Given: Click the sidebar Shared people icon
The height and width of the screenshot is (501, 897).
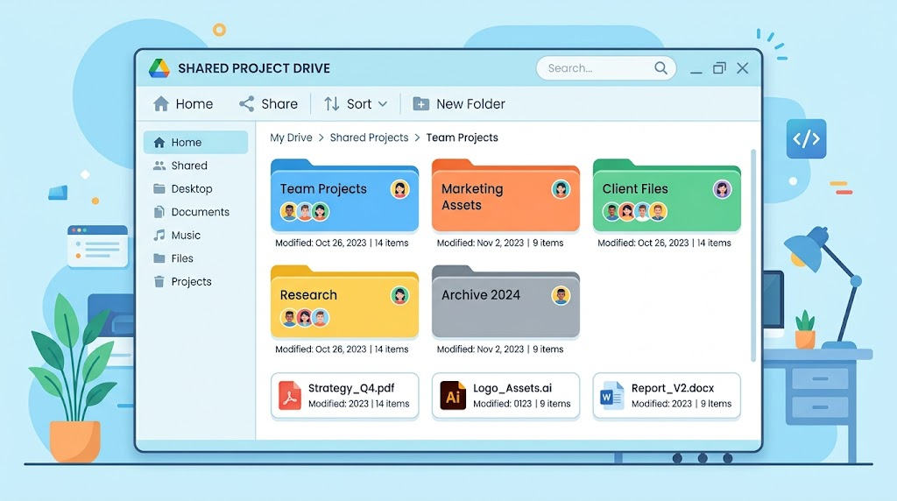Looking at the screenshot, I should pyautogui.click(x=159, y=166).
